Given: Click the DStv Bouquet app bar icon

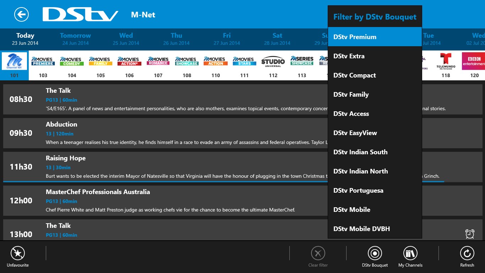Looking at the screenshot, I should (375, 253).
